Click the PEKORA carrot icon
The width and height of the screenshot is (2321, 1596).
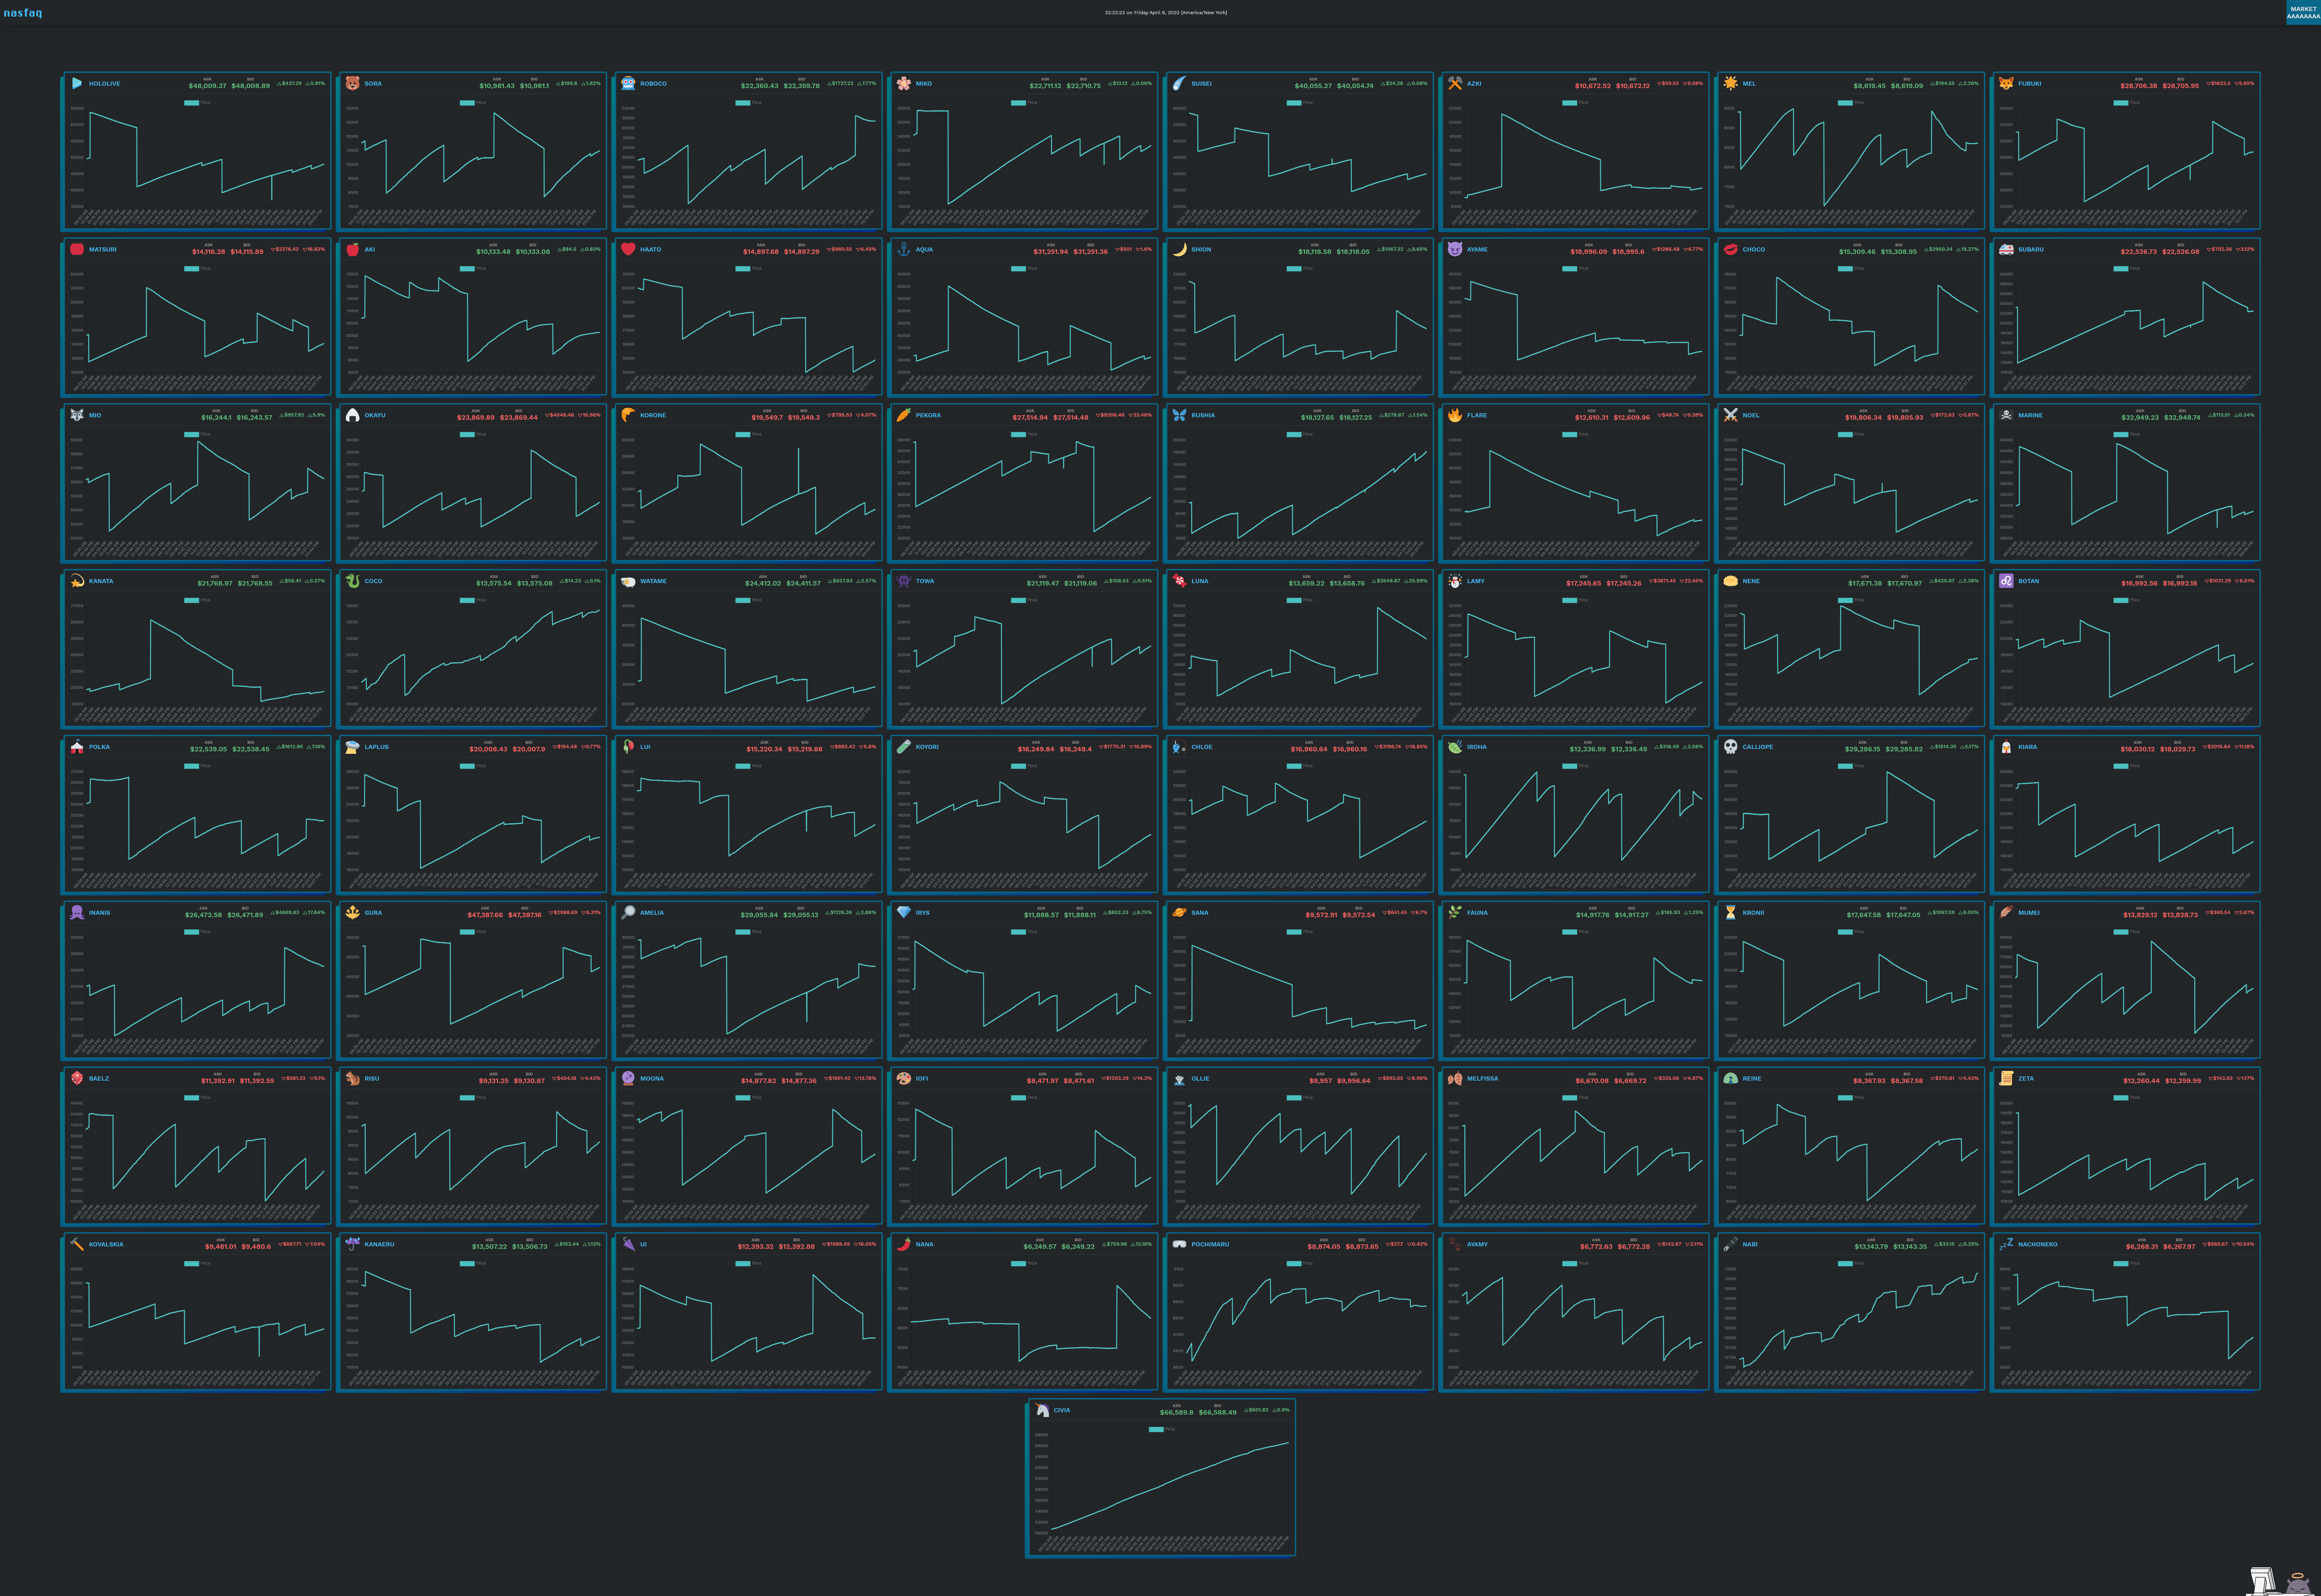tap(904, 415)
